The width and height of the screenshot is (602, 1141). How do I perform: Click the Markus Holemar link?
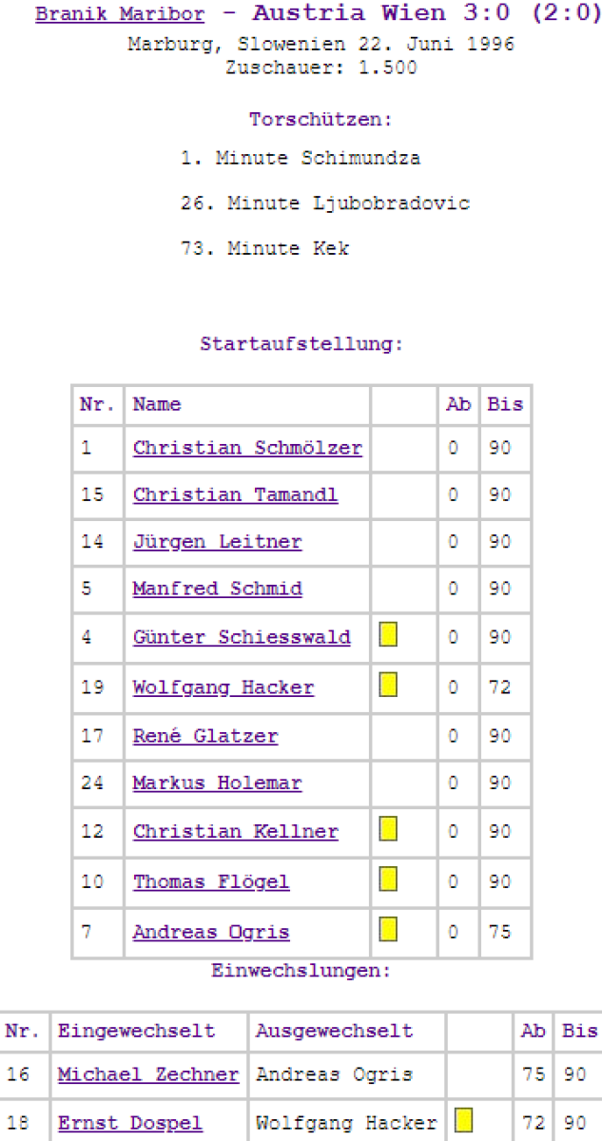point(217,783)
